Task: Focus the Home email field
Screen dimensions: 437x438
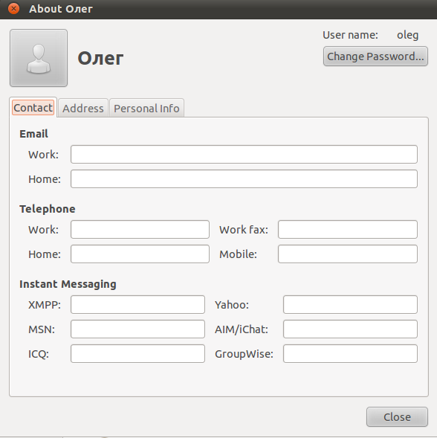Action: coord(244,178)
